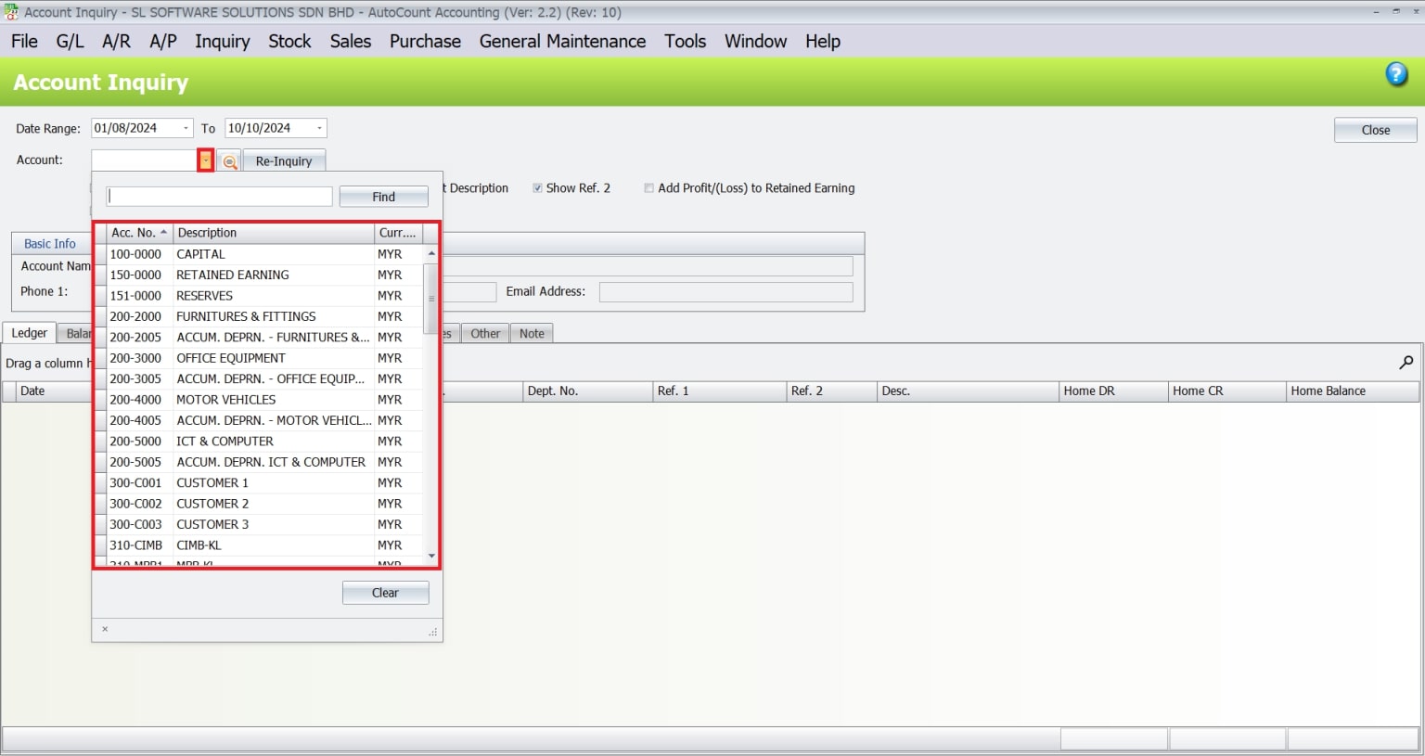Click the AutoCount icon in the title bar

[9, 12]
